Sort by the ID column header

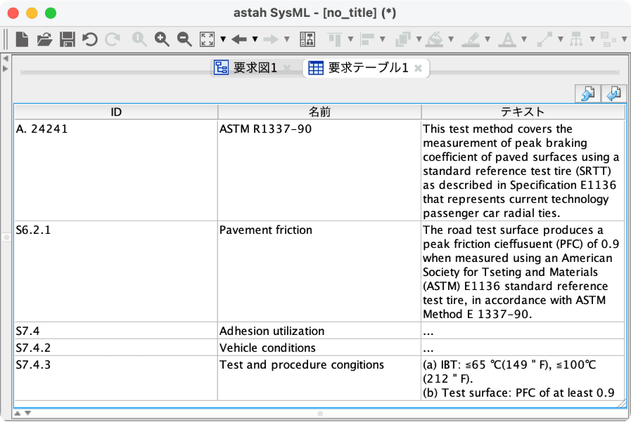(116, 112)
